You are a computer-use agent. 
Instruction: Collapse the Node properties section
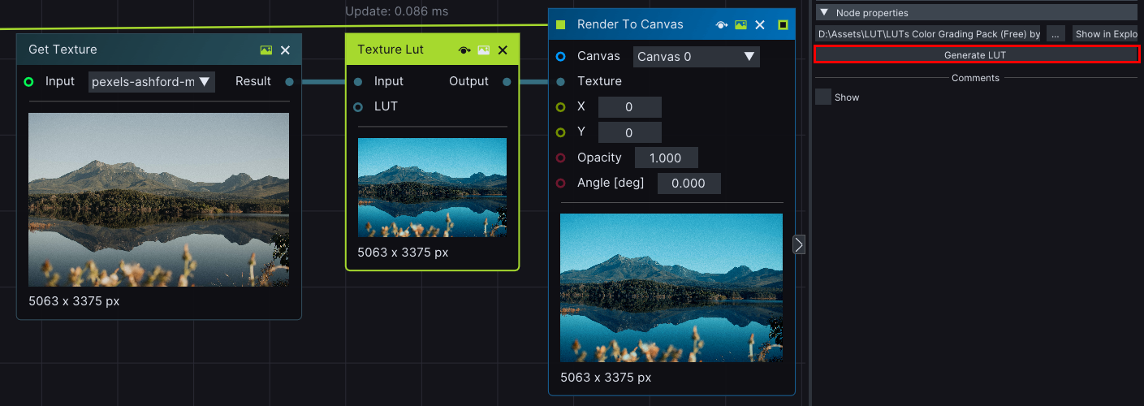824,13
